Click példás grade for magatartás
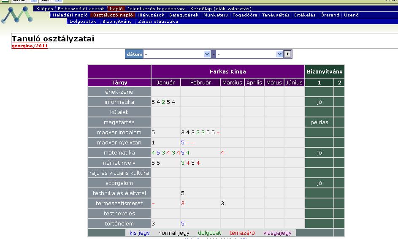This screenshot has height=239, width=398. (319, 122)
